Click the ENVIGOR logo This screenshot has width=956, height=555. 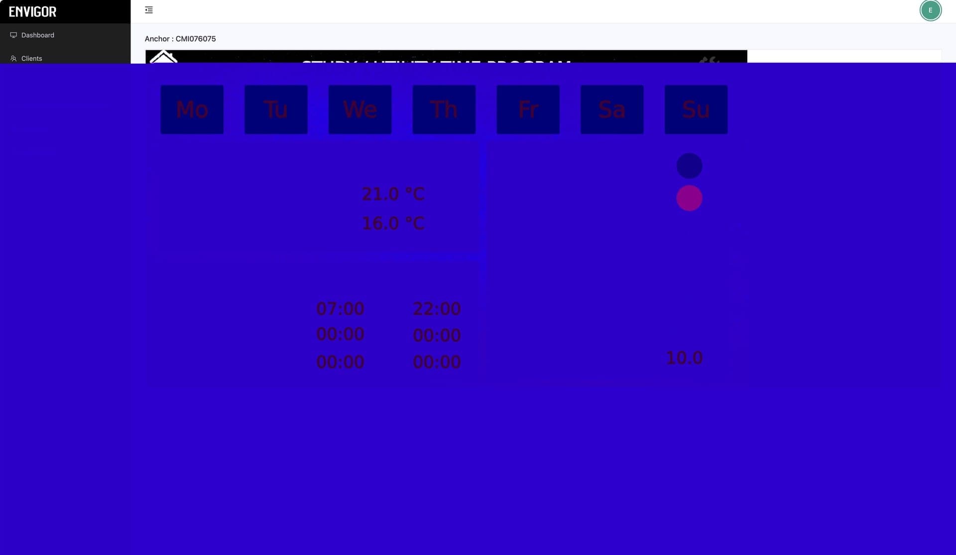[x=33, y=11]
